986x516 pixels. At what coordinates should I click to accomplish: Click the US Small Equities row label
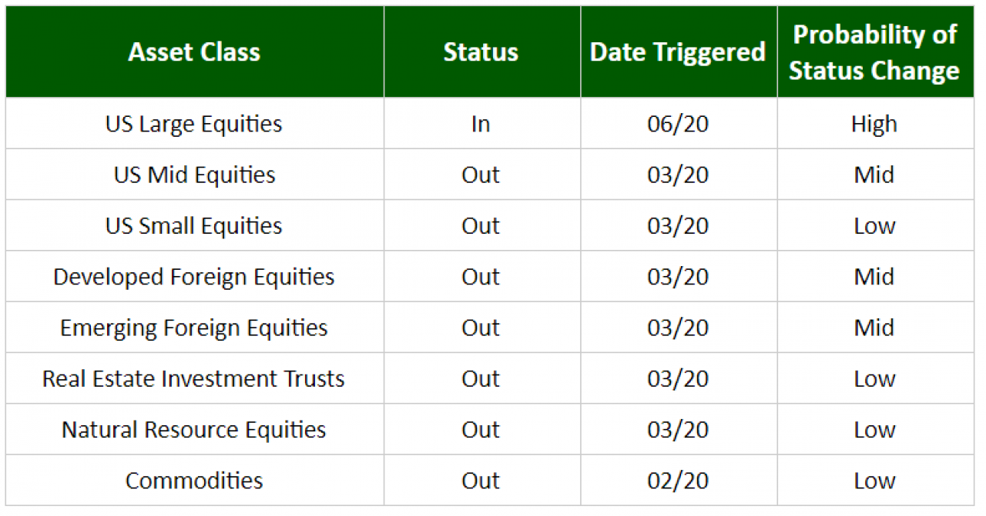click(194, 225)
